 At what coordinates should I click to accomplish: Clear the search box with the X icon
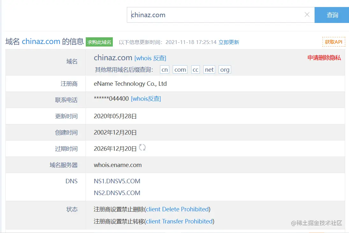click(x=307, y=15)
